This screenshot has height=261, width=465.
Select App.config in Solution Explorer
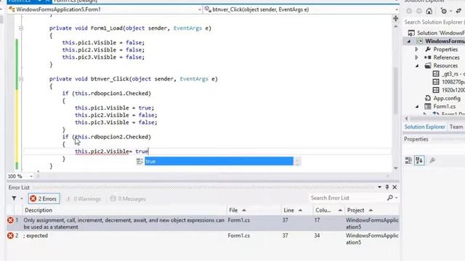pos(447,99)
